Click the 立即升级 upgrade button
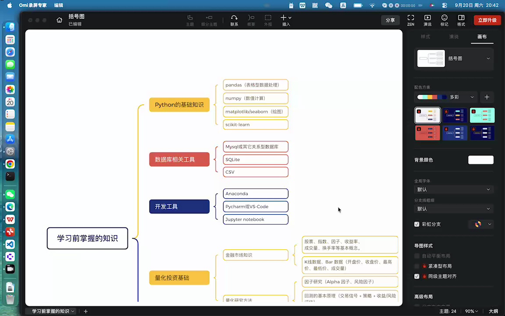Image resolution: width=505 pixels, height=316 pixels. pos(487,20)
